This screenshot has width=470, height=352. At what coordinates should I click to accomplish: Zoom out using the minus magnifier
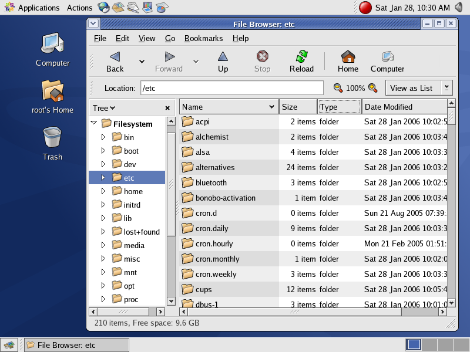point(338,88)
